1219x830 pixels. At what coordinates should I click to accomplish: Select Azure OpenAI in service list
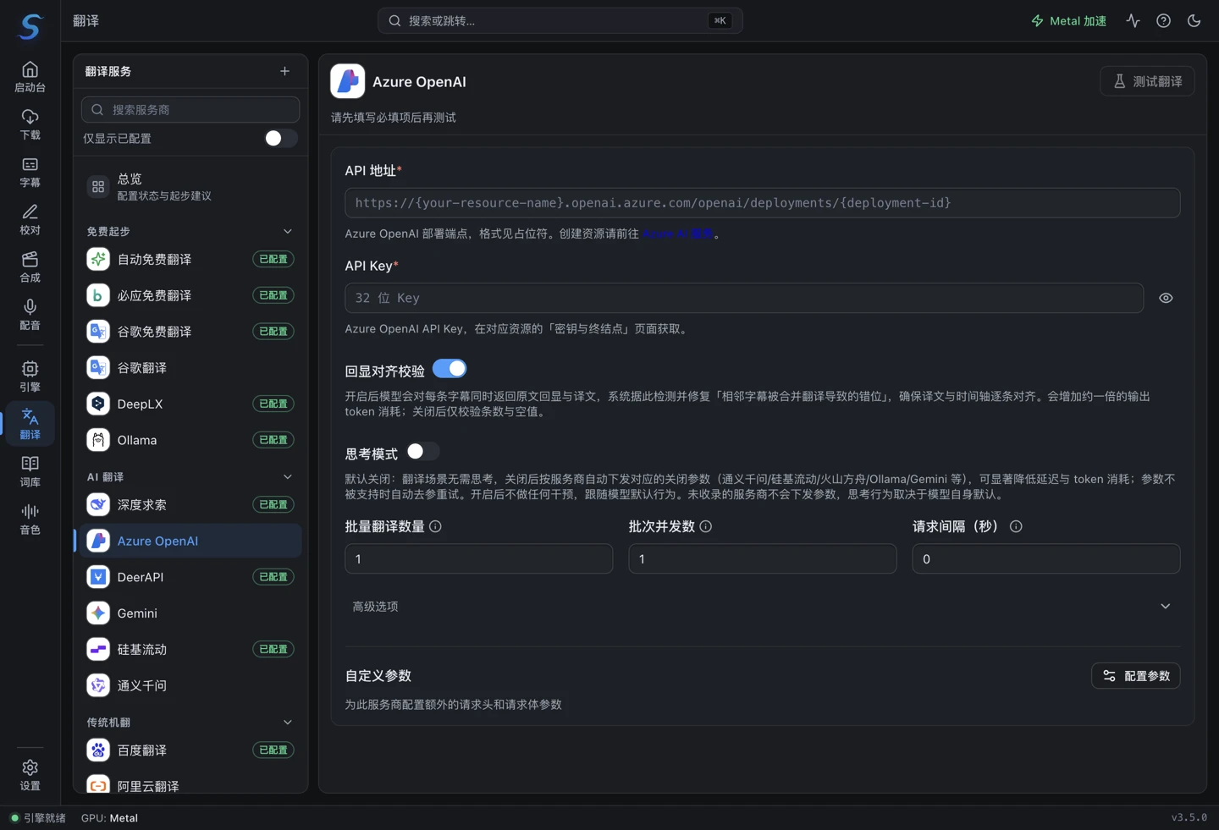point(189,541)
